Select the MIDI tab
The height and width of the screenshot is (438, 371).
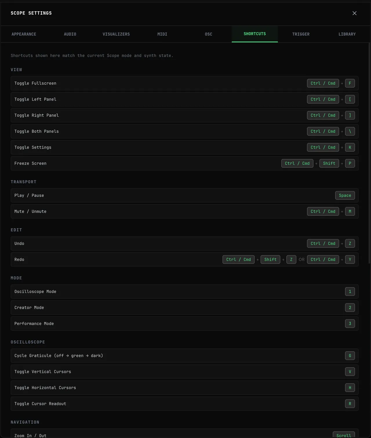(x=162, y=34)
